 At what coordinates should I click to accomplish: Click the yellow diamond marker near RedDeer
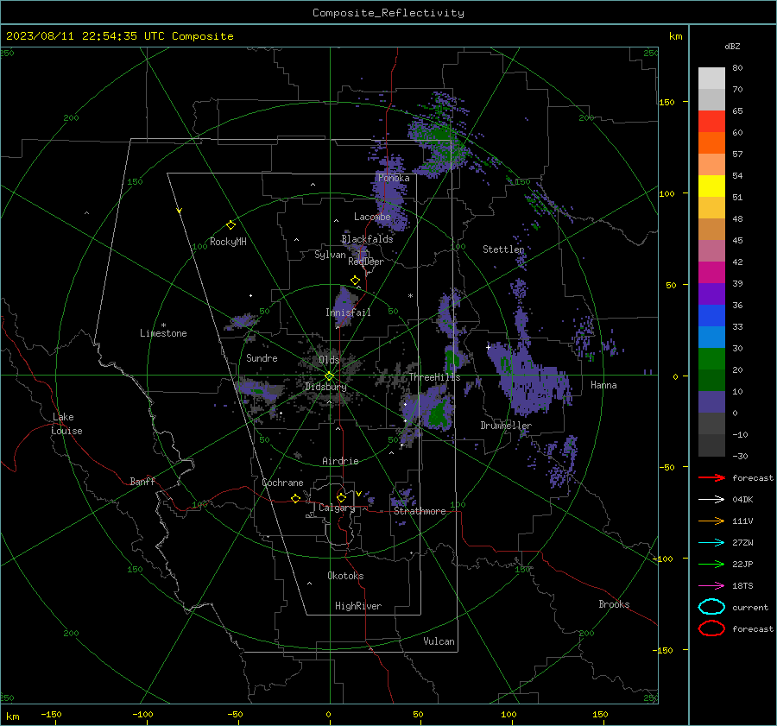[355, 281]
